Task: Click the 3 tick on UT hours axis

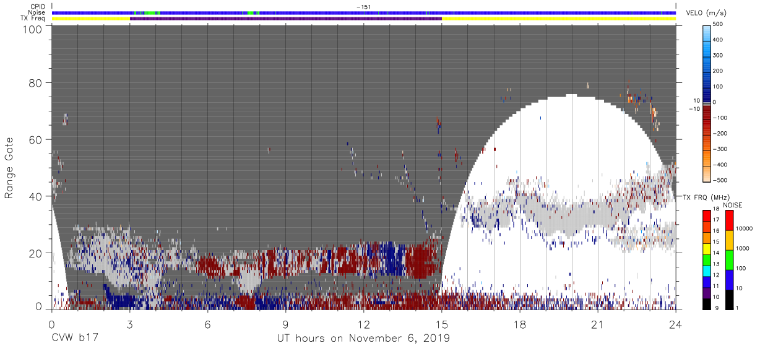Action: point(129,324)
